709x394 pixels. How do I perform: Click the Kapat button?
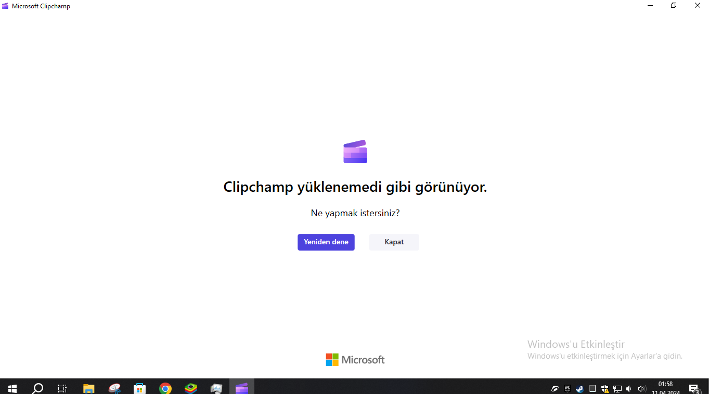pyautogui.click(x=394, y=242)
